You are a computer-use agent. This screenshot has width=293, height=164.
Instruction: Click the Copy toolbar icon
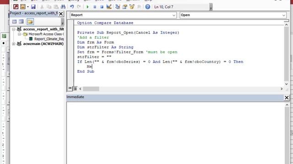[49, 7]
